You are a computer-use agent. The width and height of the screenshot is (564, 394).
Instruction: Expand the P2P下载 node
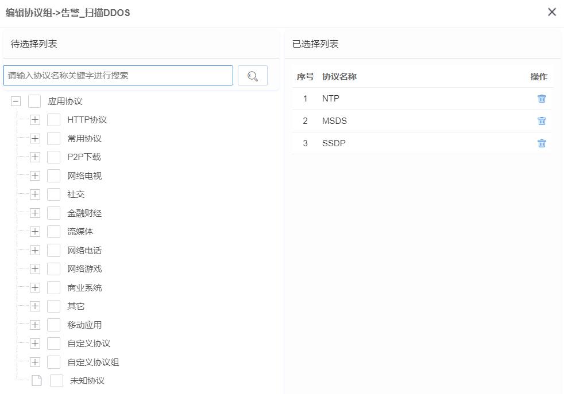coord(35,157)
